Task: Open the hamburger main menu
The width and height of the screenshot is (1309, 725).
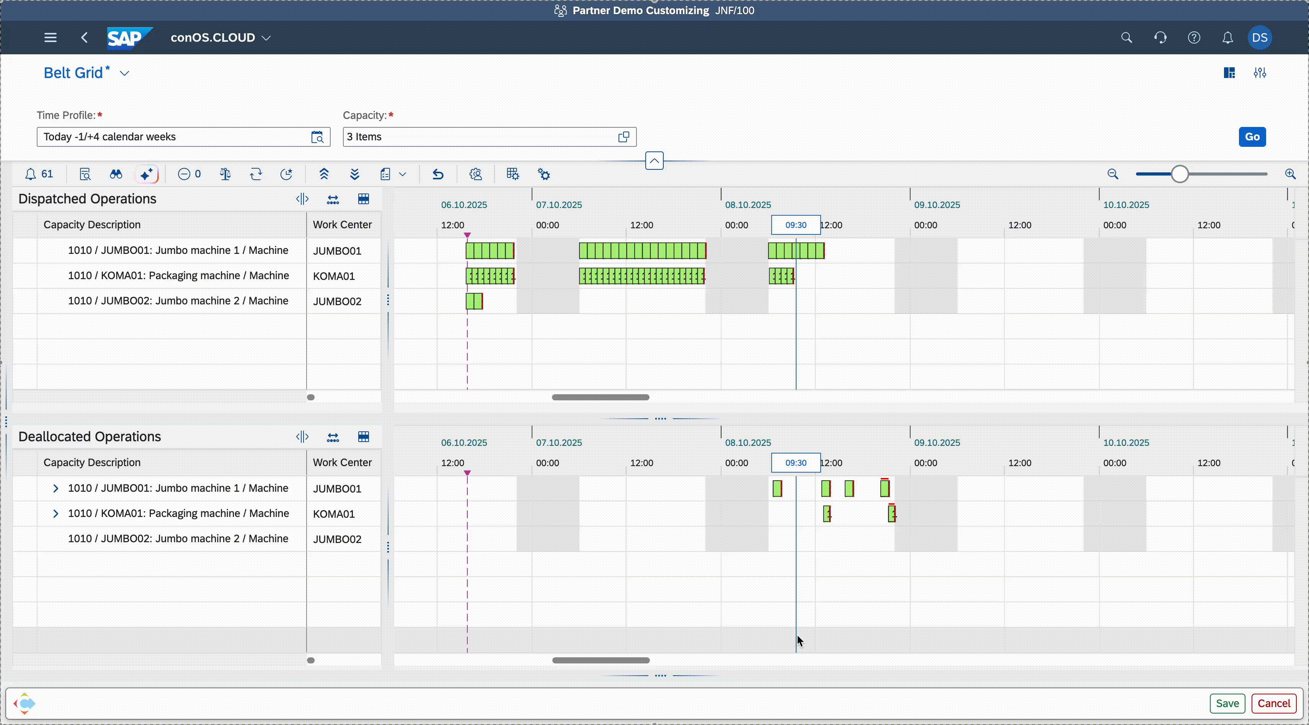Action: [x=50, y=37]
